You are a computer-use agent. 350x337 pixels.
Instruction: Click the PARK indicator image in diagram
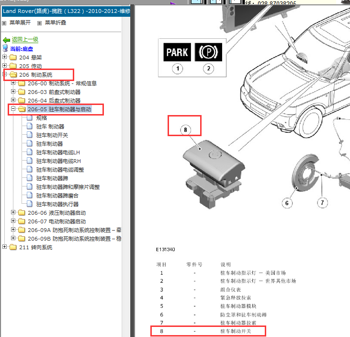[177, 52]
